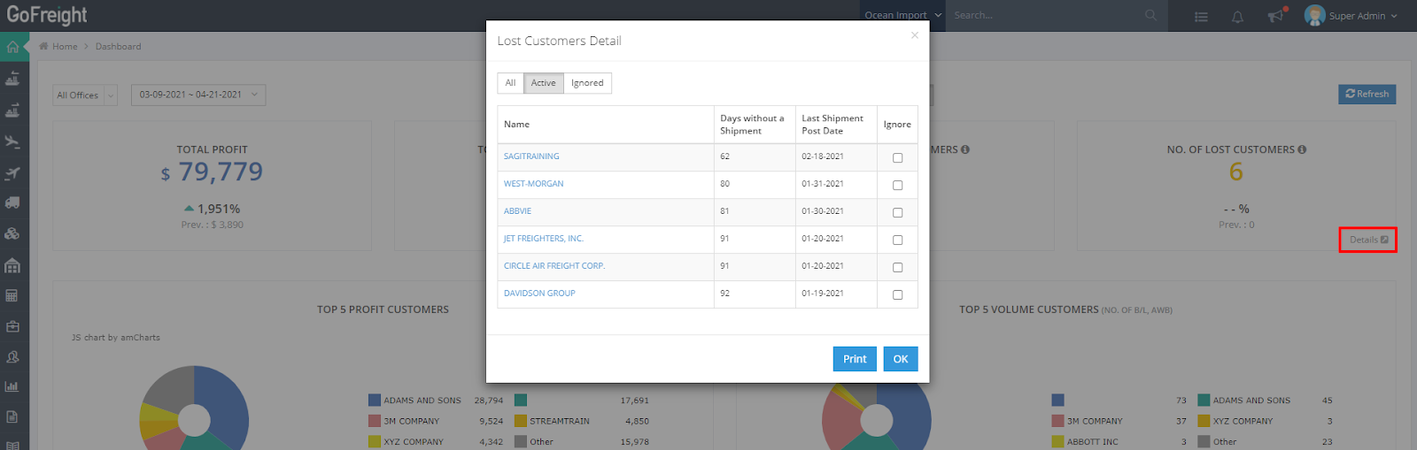The width and height of the screenshot is (1417, 450).
Task: Expand the All Offices dropdown
Action: point(84,95)
